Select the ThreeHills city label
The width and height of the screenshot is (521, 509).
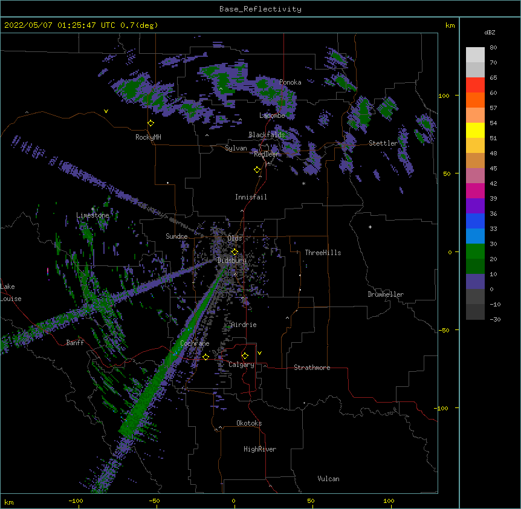point(323,253)
